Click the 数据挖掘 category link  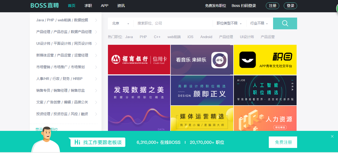pos(81,20)
